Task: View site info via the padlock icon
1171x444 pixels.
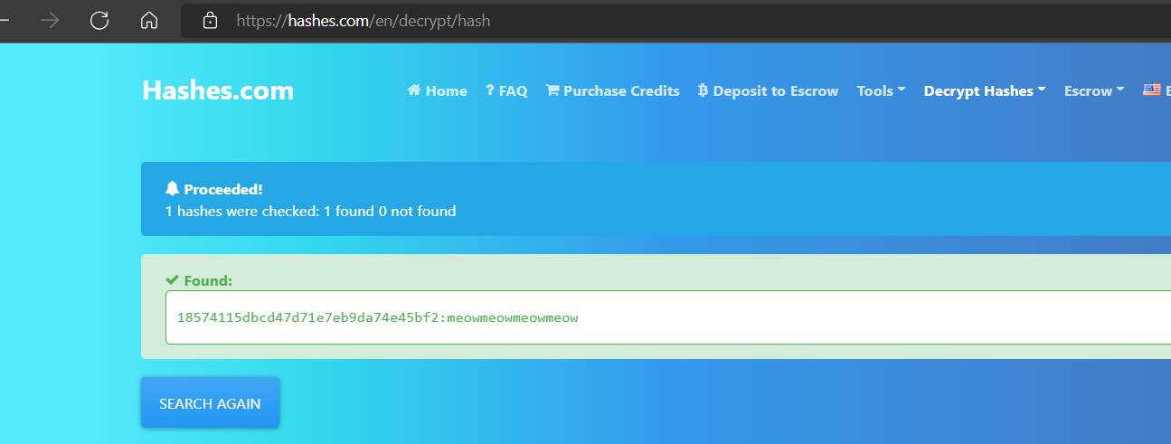Action: coord(210,20)
